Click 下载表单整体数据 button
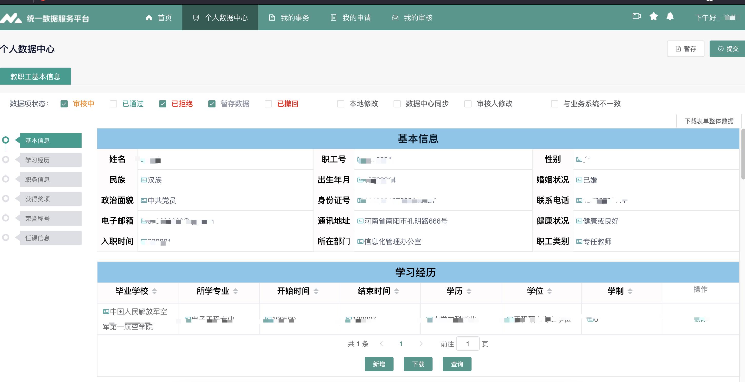The image size is (745, 382). pyautogui.click(x=709, y=121)
